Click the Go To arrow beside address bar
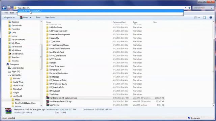Screen dimensions: 216x121 point(189,8)
